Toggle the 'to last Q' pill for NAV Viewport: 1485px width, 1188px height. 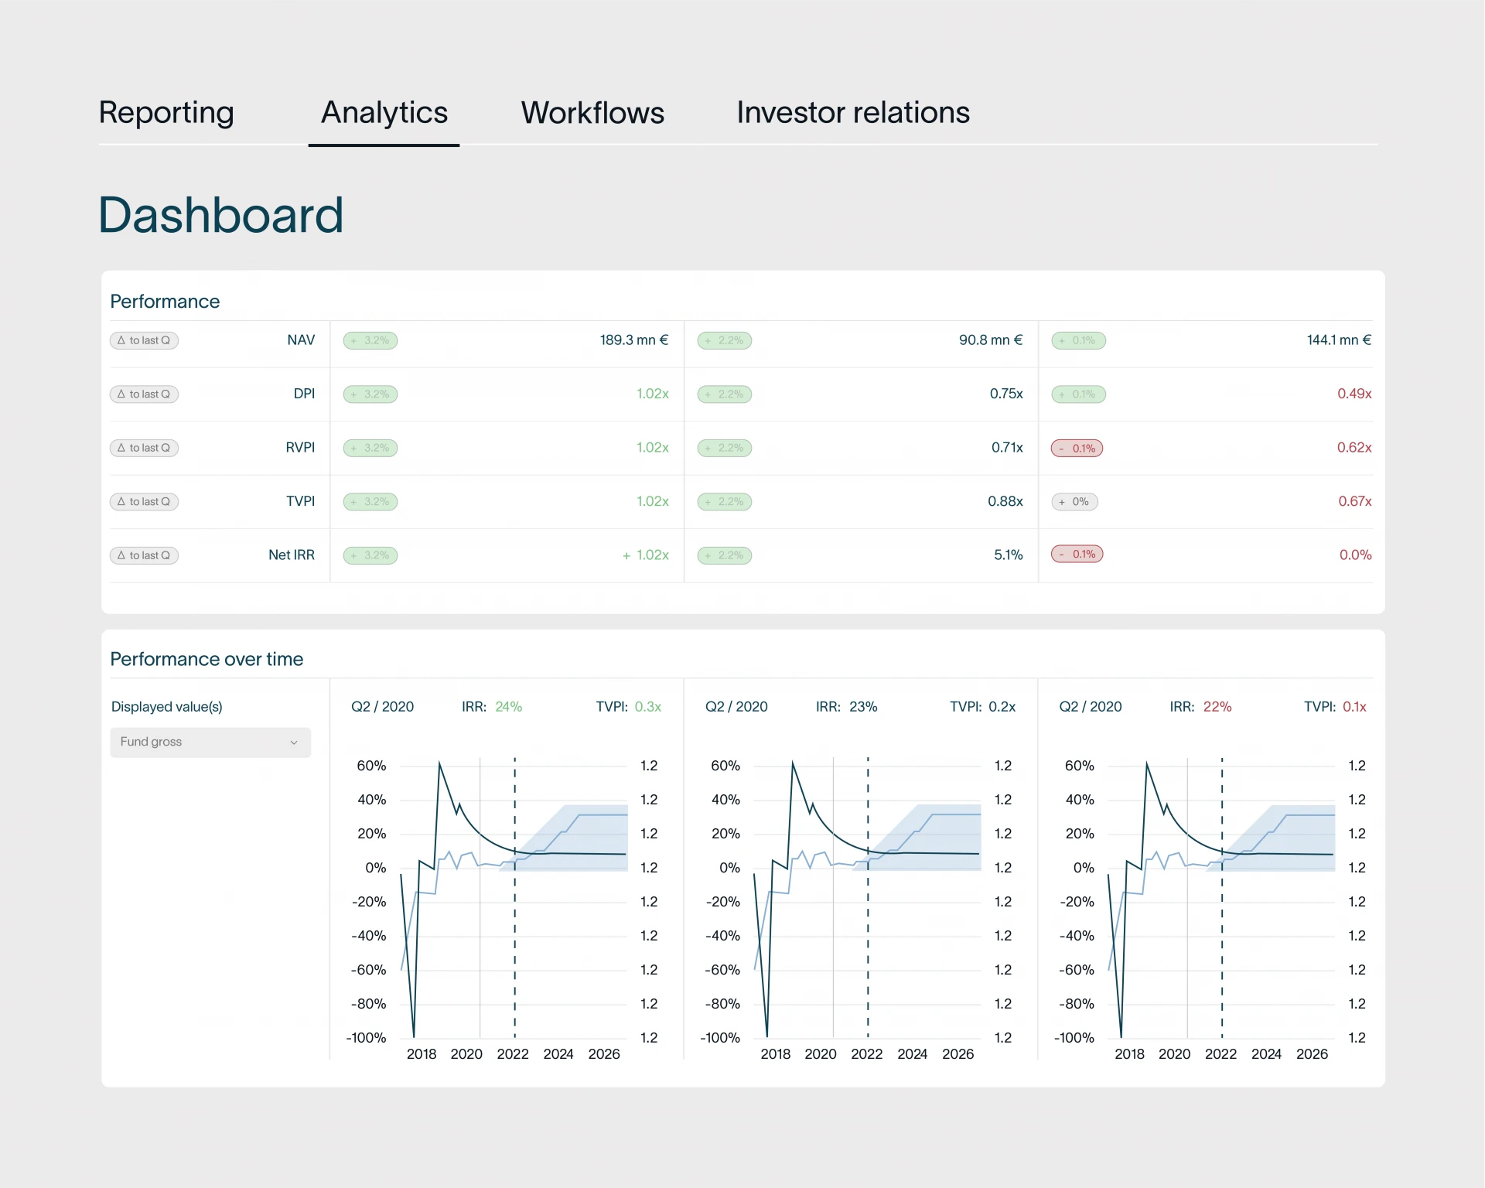click(145, 340)
